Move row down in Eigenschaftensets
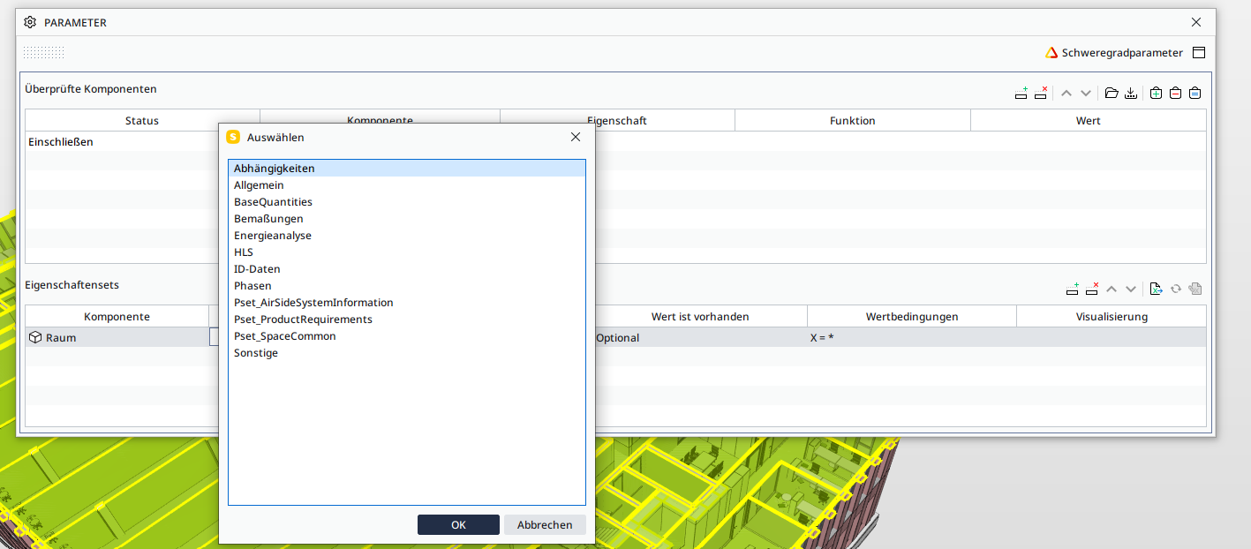 pyautogui.click(x=1131, y=289)
